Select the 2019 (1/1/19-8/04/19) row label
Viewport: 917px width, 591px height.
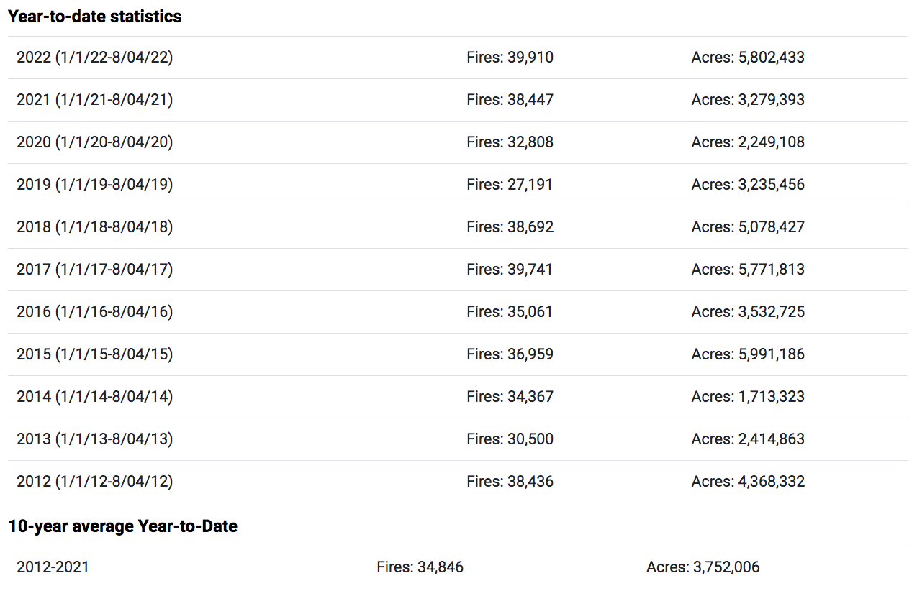click(95, 185)
